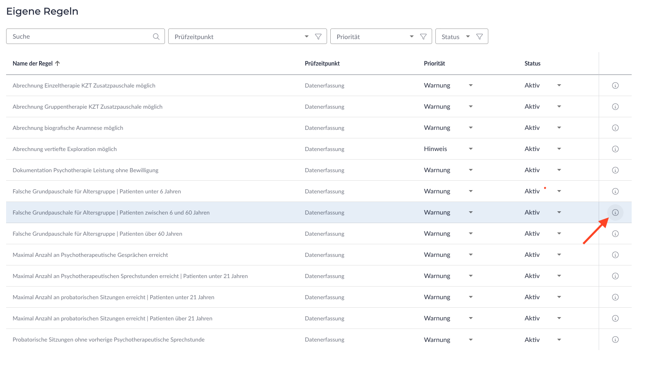650x379 pixels.
Task: Change priority Hinweis for vertiefte Exploration rule
Action: pyautogui.click(x=470, y=149)
